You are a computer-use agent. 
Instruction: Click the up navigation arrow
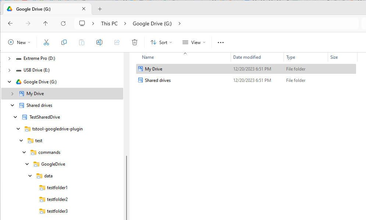point(45,23)
